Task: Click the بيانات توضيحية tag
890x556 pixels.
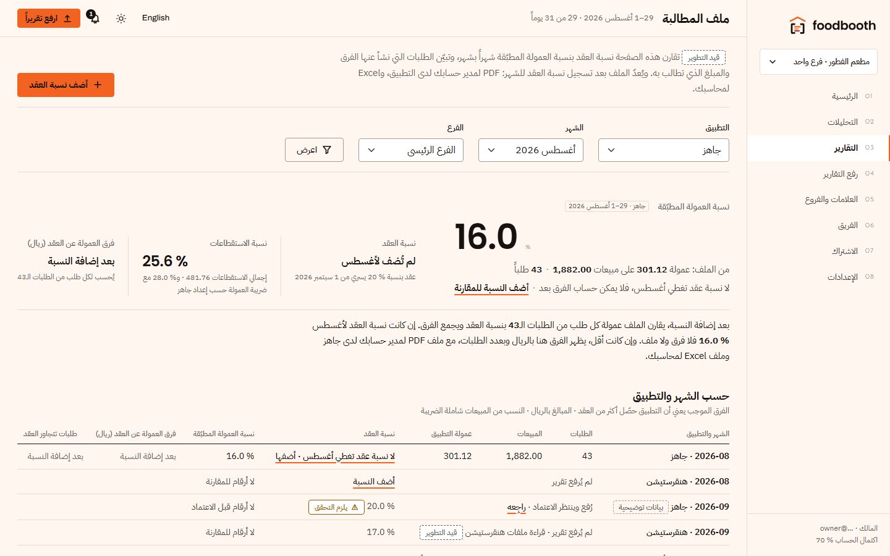Action: pos(641,507)
